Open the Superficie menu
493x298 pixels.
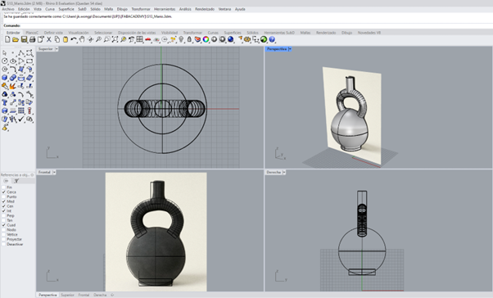pyautogui.click(x=66, y=9)
